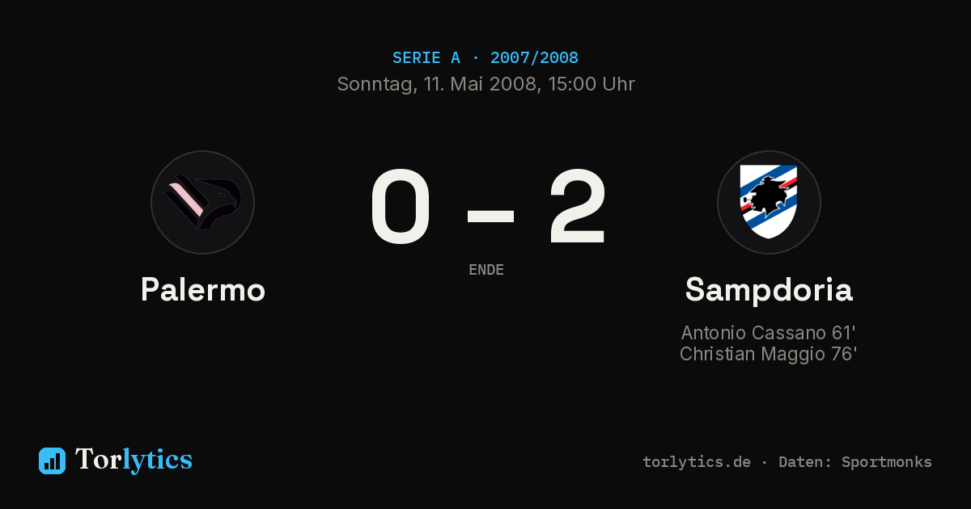
Task: Click the Torlytics bar chart logo icon
Action: (52, 461)
